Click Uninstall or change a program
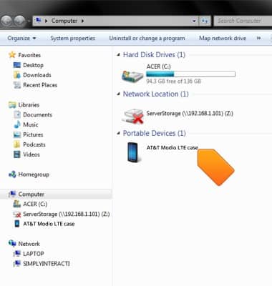272x286 pixels. click(147, 38)
